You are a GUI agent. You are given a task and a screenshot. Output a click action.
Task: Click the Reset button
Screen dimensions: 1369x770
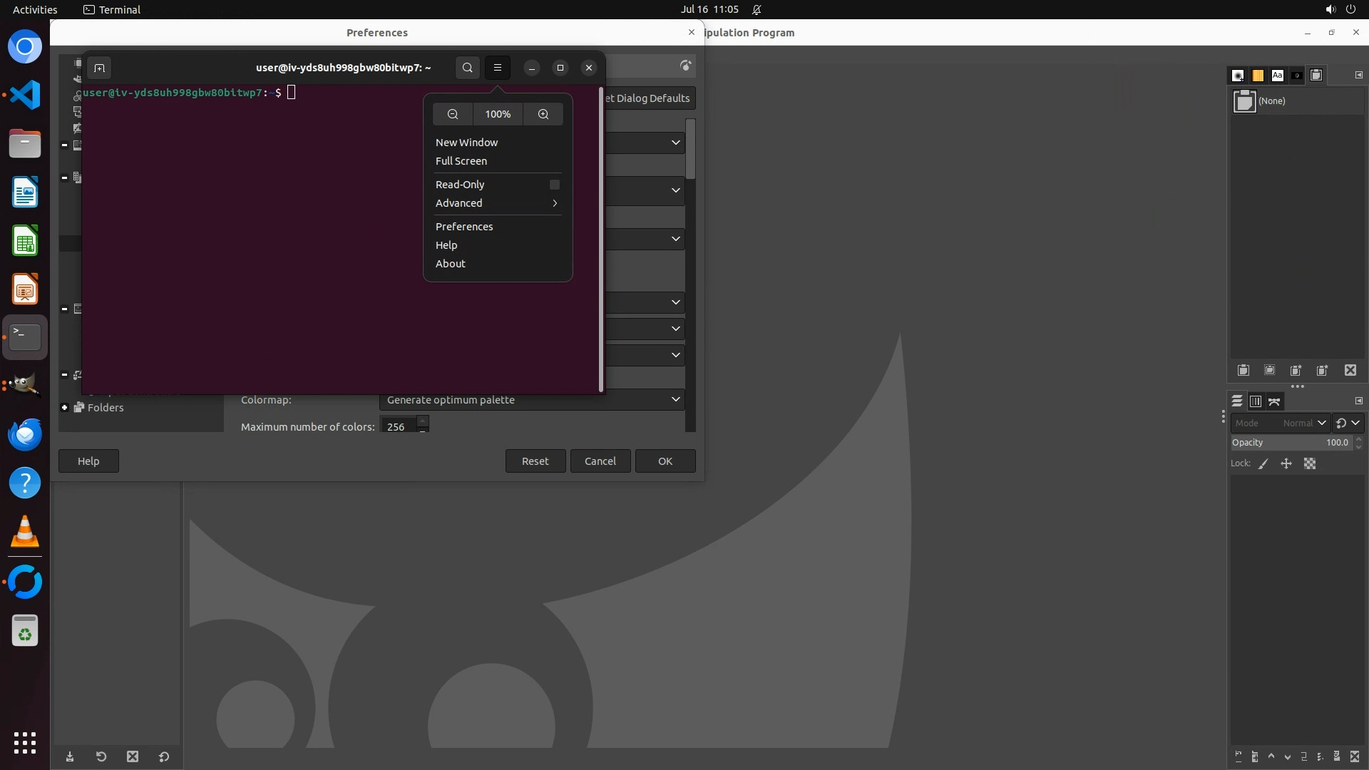point(535,461)
